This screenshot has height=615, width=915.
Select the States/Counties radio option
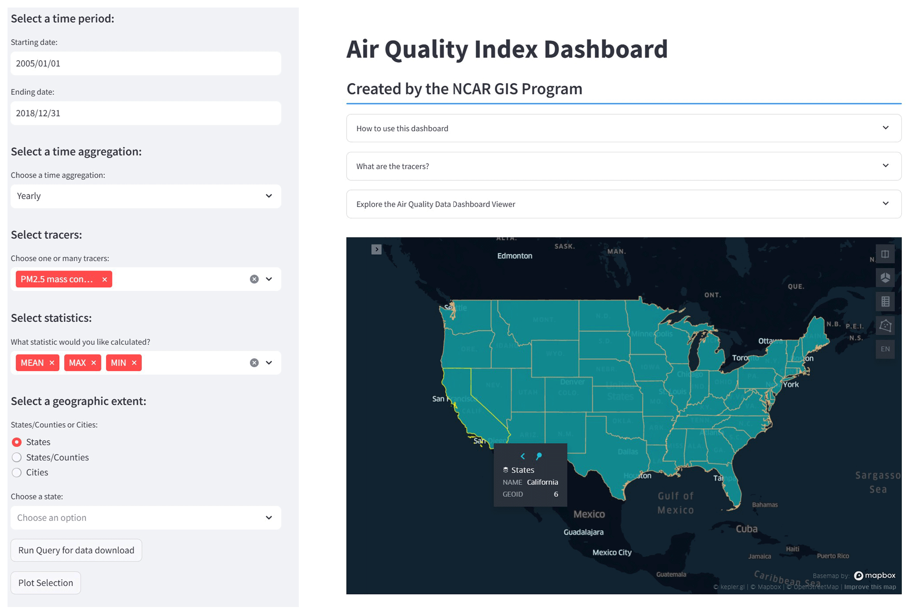tap(17, 457)
